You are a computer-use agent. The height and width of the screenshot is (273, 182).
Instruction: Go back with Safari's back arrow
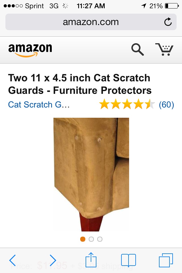(13, 260)
